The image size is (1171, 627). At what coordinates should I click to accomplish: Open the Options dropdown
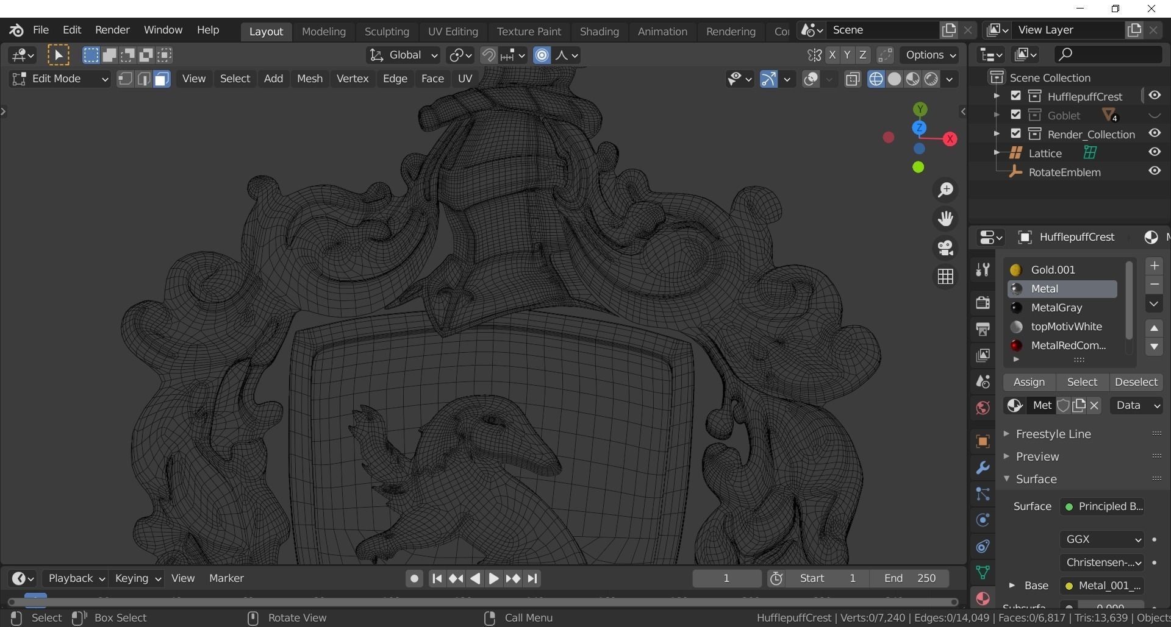point(930,55)
